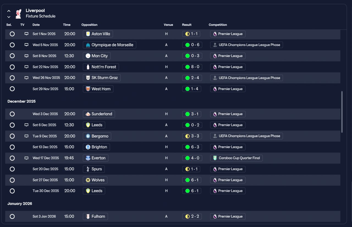Sort fixtures by the Date column header
Image resolution: width=352 pixels, height=227 pixels.
(36, 25)
